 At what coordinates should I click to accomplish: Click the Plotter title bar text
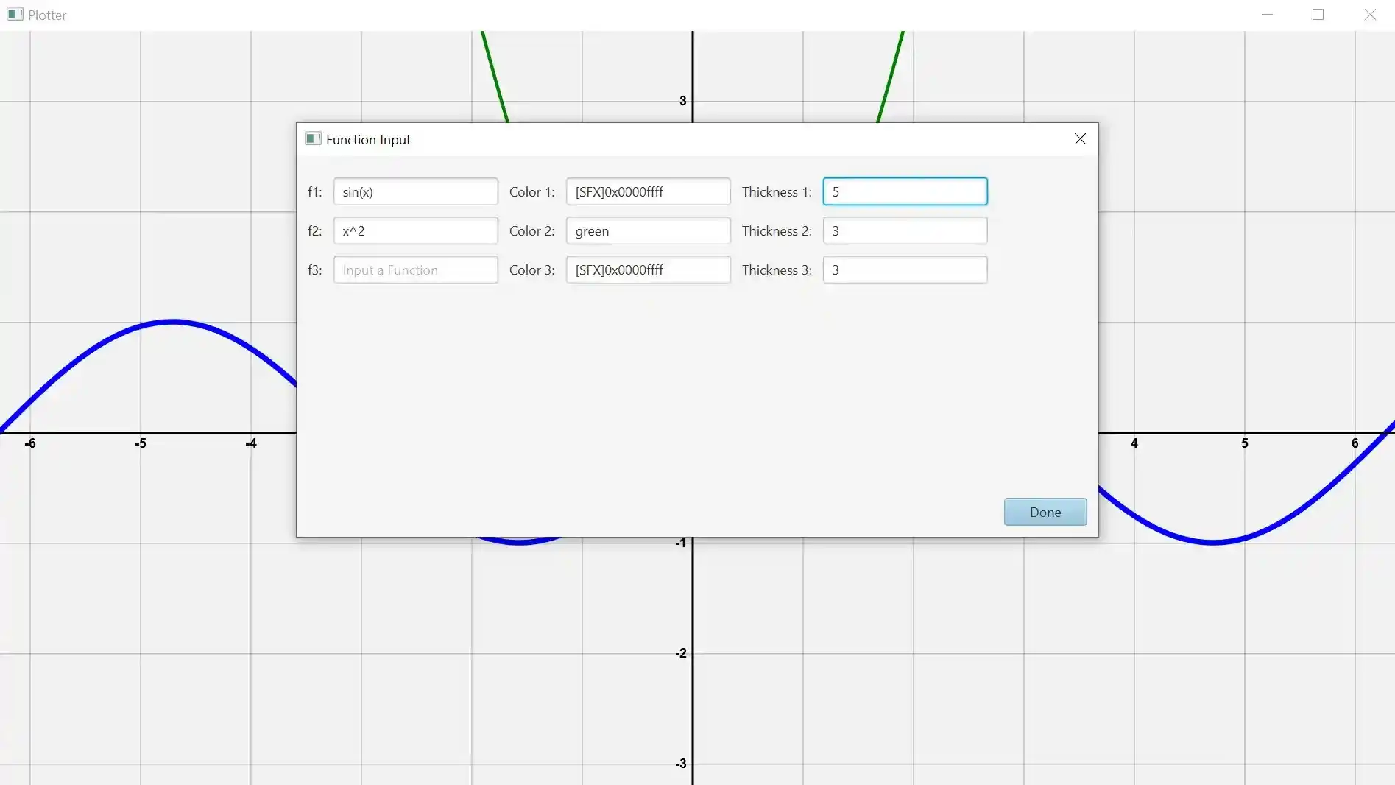point(47,14)
